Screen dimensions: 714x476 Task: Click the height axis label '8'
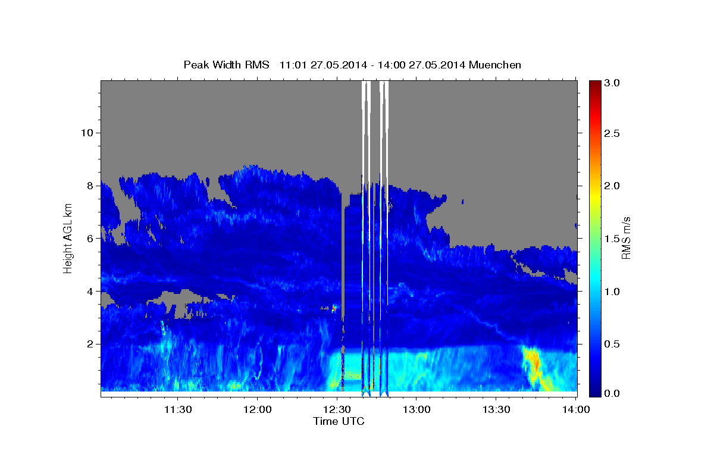(89, 186)
